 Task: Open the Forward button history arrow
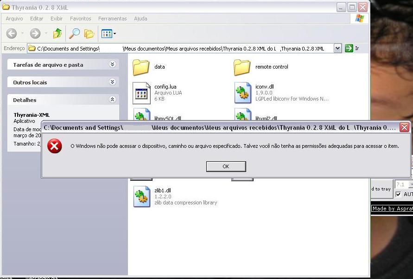(x=46, y=33)
